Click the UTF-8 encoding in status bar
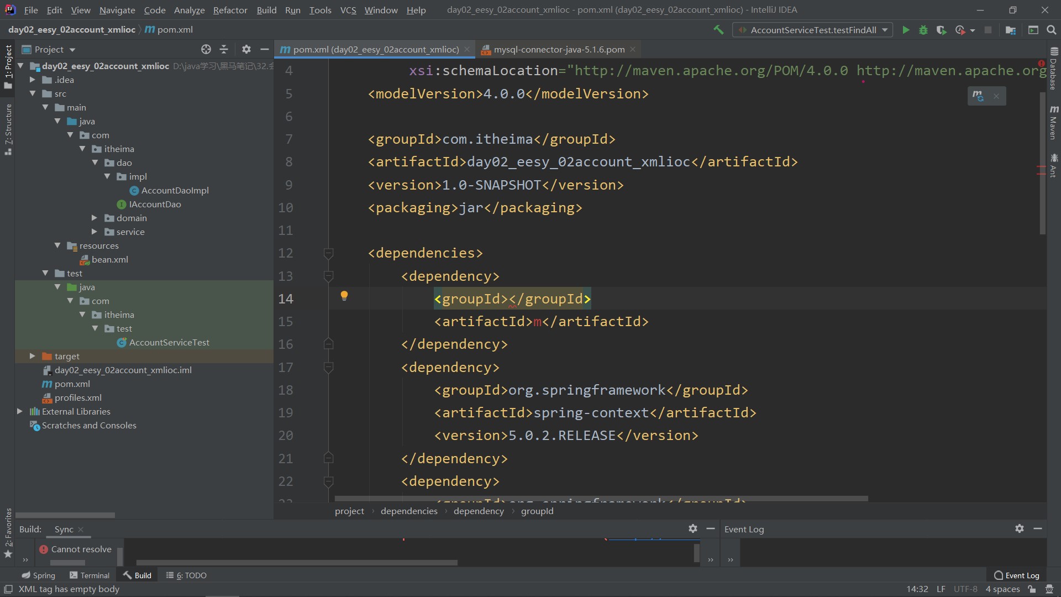1061x597 pixels. pos(965,589)
